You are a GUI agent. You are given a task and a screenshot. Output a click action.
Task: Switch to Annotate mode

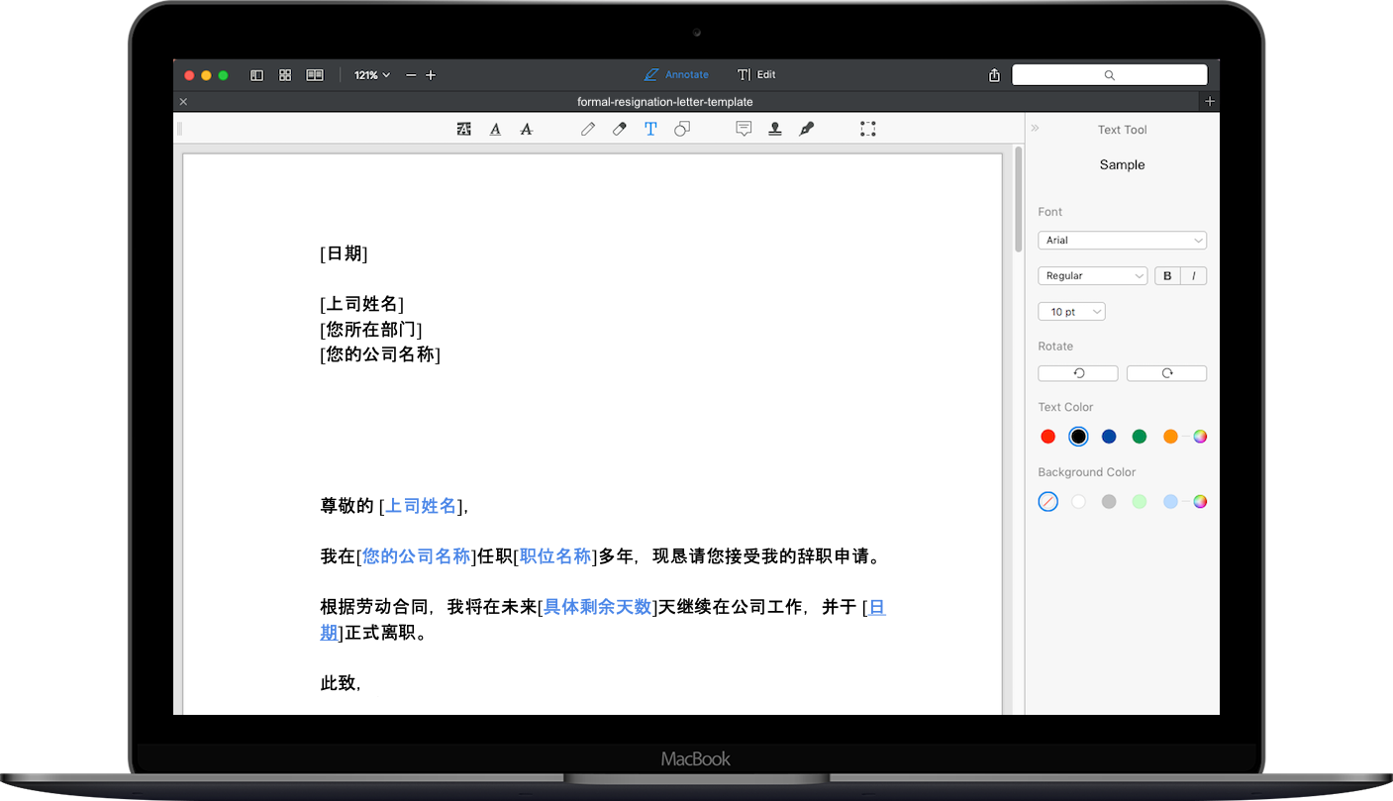pos(676,75)
